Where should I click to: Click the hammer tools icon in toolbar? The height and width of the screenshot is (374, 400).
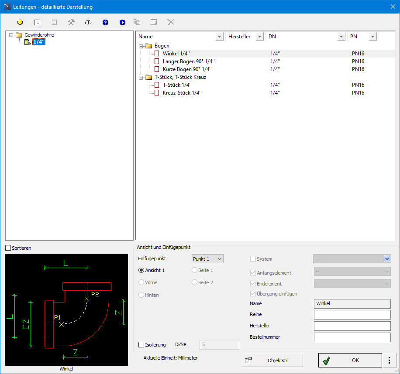tap(71, 22)
